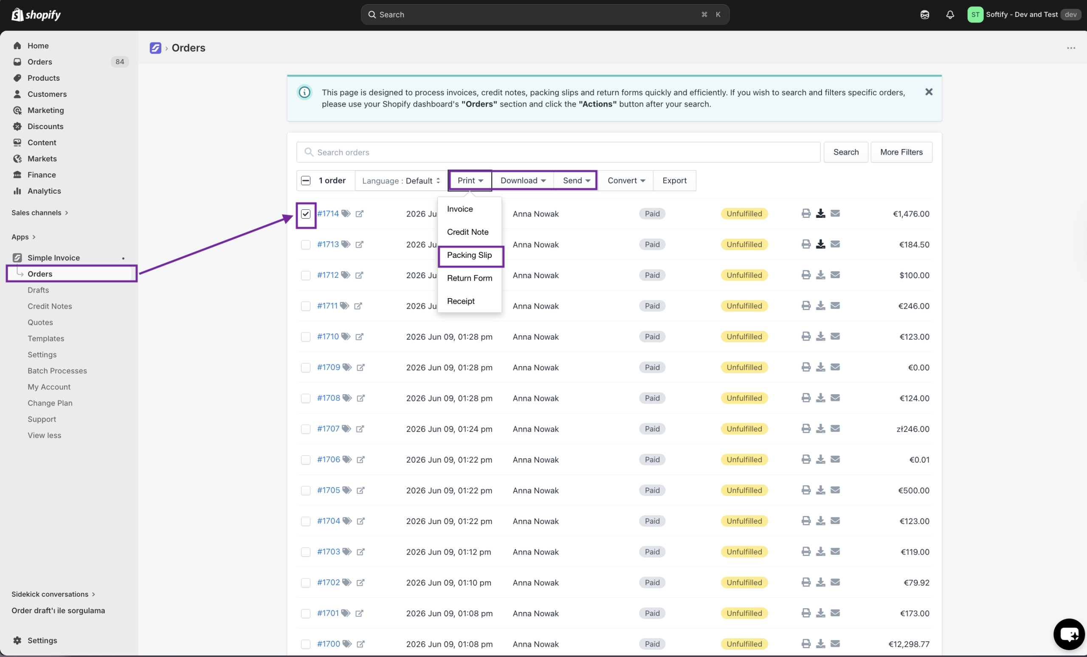This screenshot has width=1087, height=657.
Task: Click the Shopify logo
Action: (x=36, y=14)
